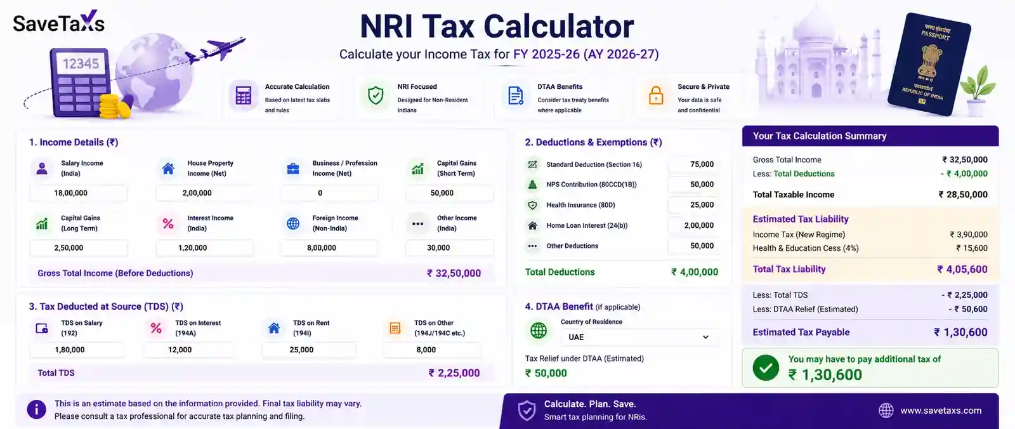
Task: Click the Estimated Tax Payable value ₹ 1,30,600
Action: pyautogui.click(x=960, y=332)
